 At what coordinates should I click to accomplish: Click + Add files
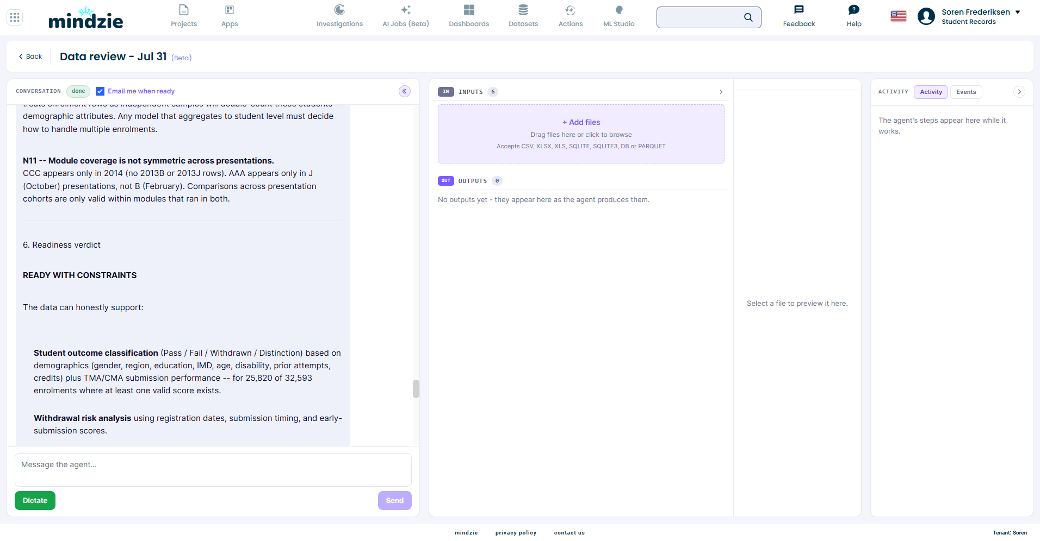click(x=581, y=122)
